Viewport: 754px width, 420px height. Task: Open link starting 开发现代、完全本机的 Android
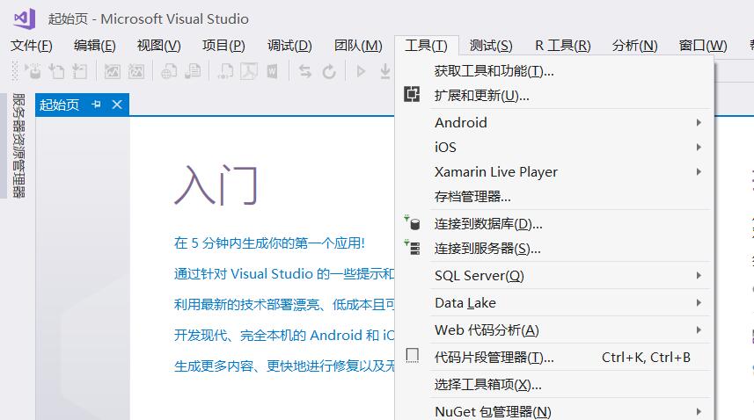[x=284, y=335]
